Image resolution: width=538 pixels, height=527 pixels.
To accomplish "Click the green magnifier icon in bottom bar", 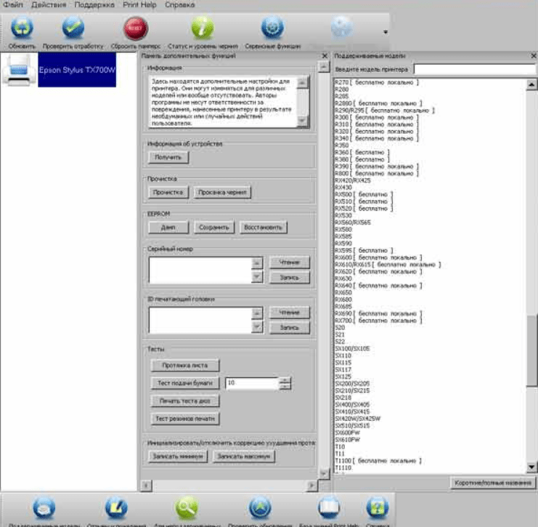I will [187, 507].
